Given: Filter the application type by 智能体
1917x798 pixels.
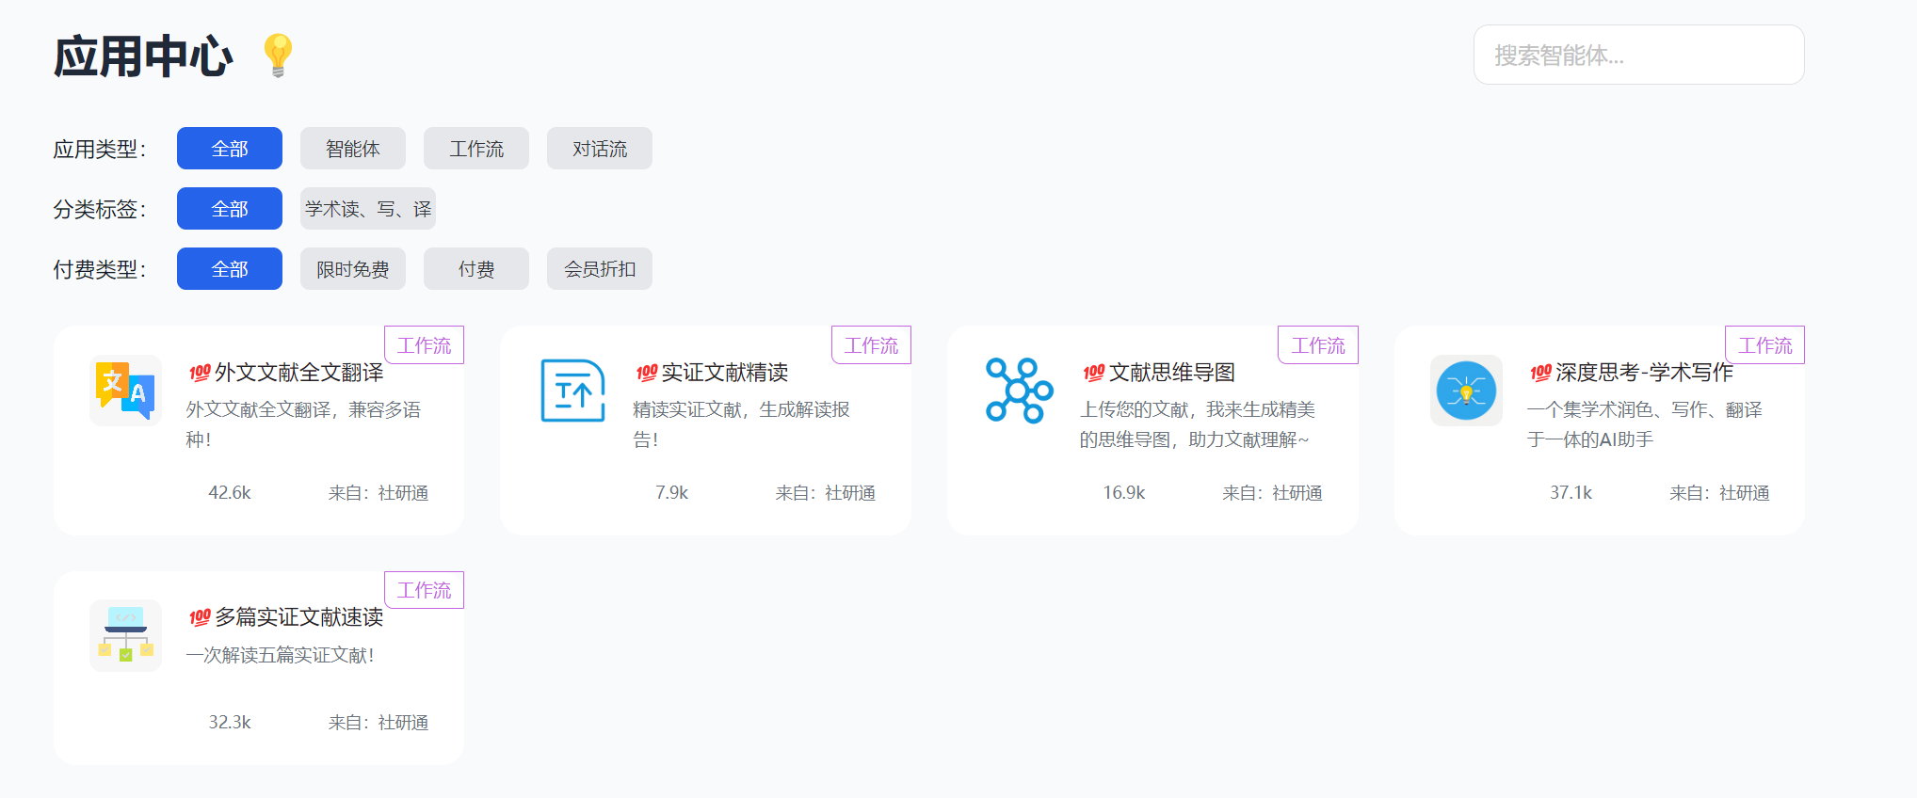Looking at the screenshot, I should (x=353, y=149).
